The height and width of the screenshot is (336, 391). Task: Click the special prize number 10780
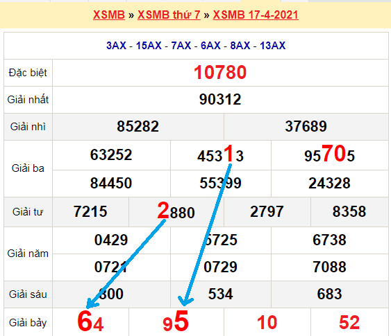click(220, 73)
